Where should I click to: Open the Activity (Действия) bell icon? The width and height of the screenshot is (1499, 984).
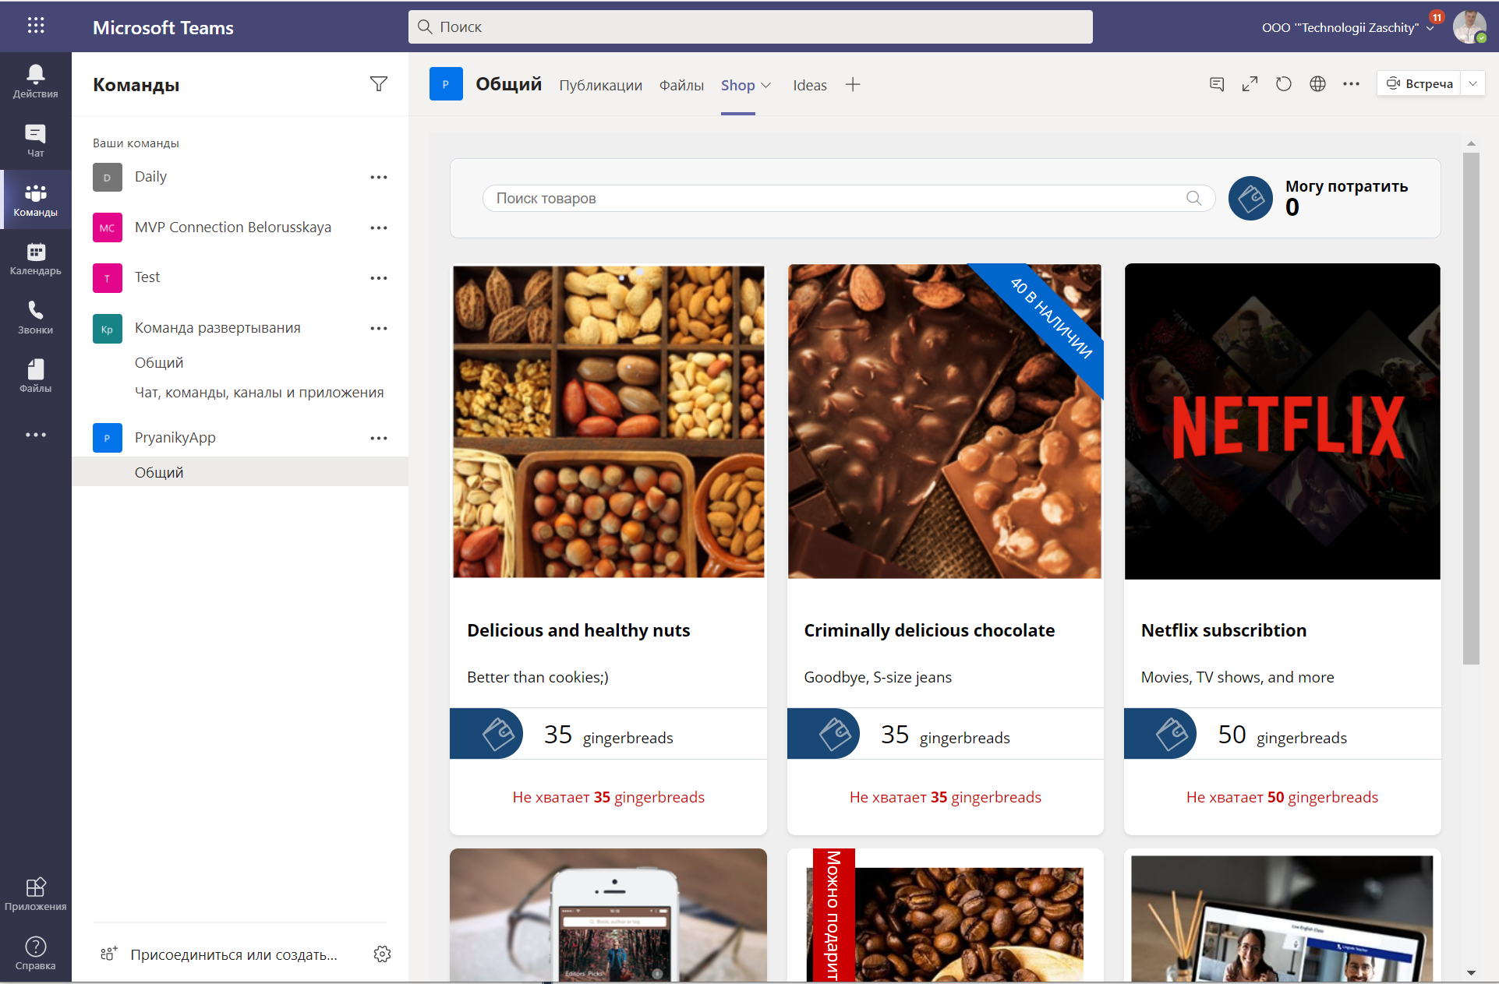(36, 81)
